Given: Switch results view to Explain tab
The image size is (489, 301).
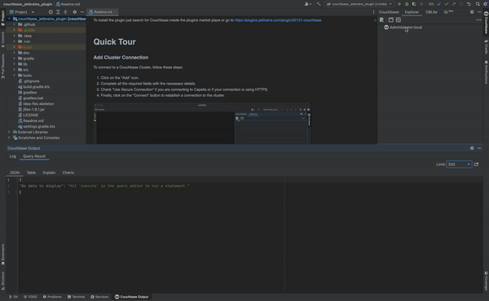Looking at the screenshot, I should [49, 172].
